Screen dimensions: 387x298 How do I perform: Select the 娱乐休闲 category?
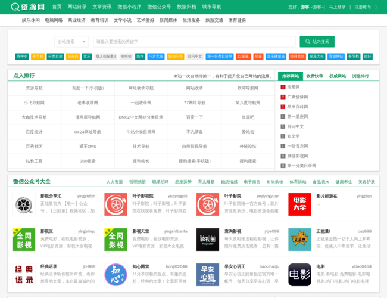click(x=31, y=20)
